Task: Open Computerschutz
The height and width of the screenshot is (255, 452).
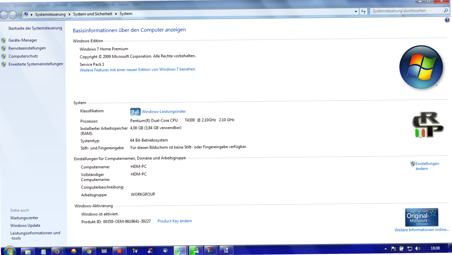Action: pyautogui.click(x=23, y=56)
